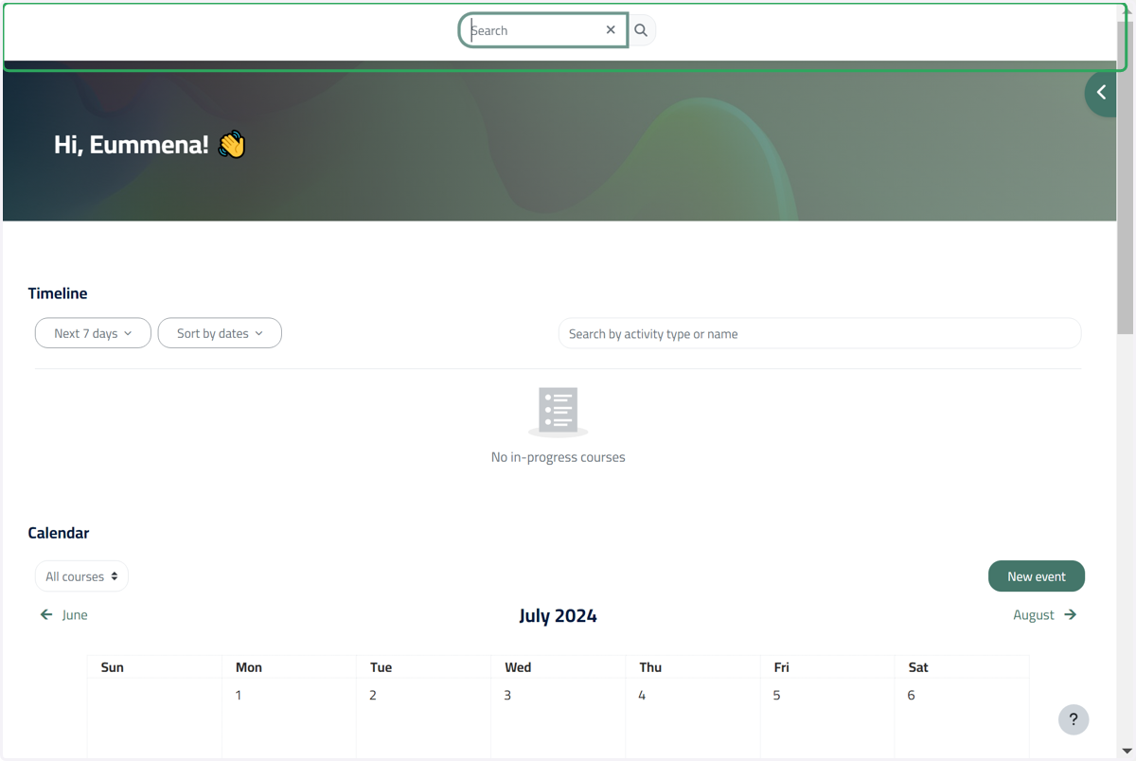Click the Hi, Eummena! greeting

point(150,145)
